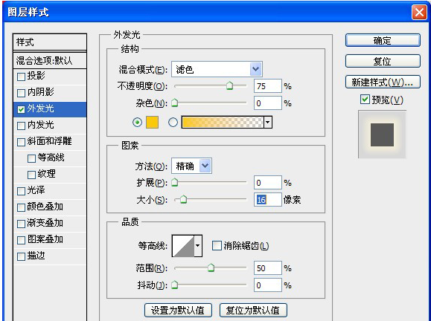Enable the 内阴影 inner shadow checkbox
The image size is (431, 321).
point(21,93)
